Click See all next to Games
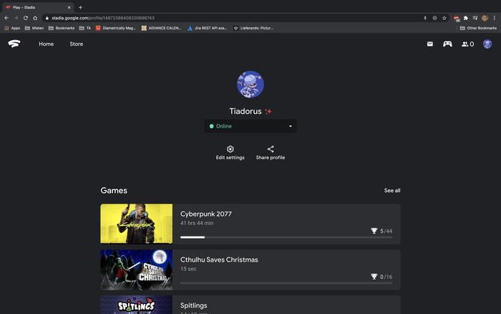 (x=392, y=191)
